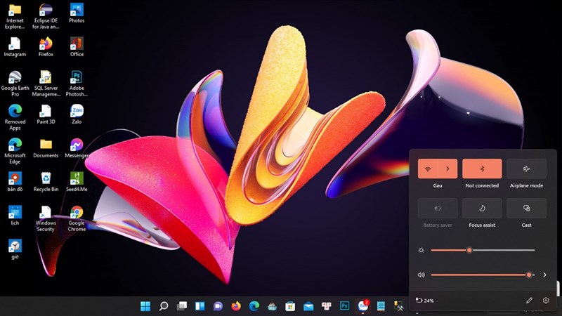Open Eclipse IDE desktop shortcut
Viewport: 562px width, 316px height.
46,16
